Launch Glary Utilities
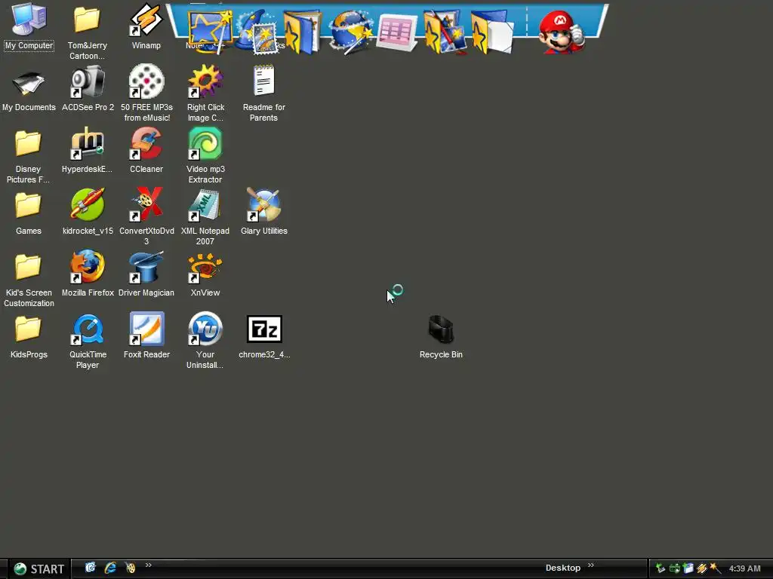Screen dimensions: 773x579 [263, 212]
